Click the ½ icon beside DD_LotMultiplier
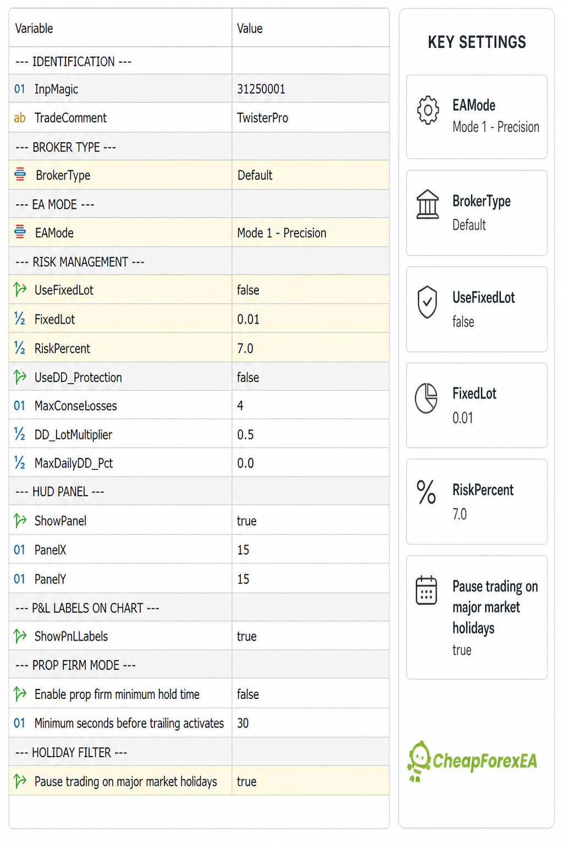The image size is (563, 844). pos(20,435)
